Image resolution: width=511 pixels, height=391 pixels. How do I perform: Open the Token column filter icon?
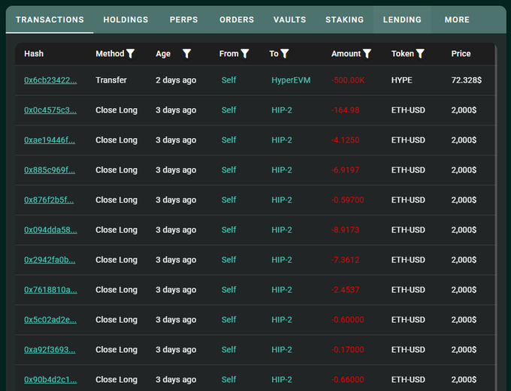tap(420, 53)
